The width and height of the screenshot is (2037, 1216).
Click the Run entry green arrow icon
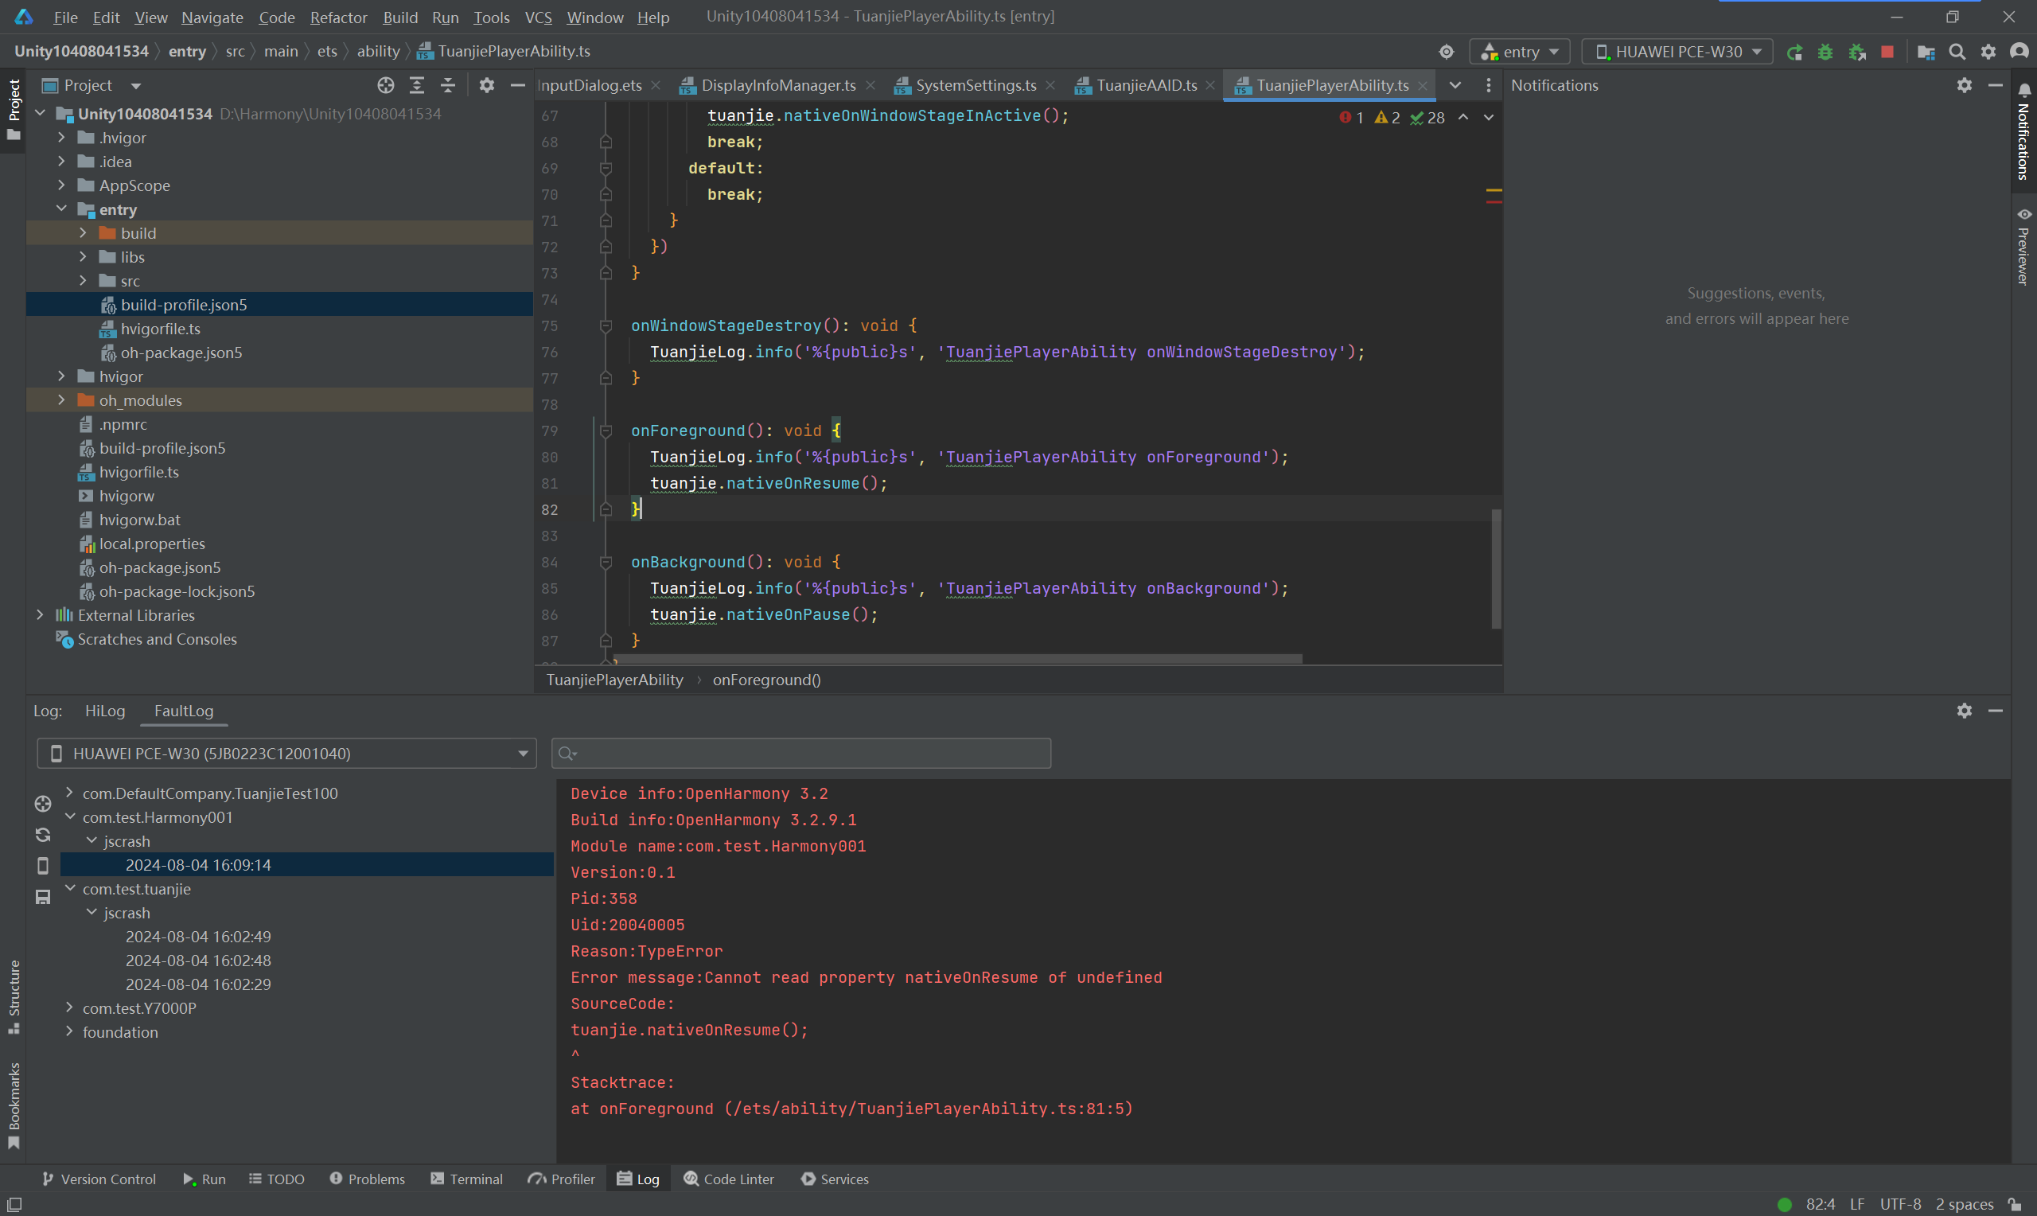1794,52
